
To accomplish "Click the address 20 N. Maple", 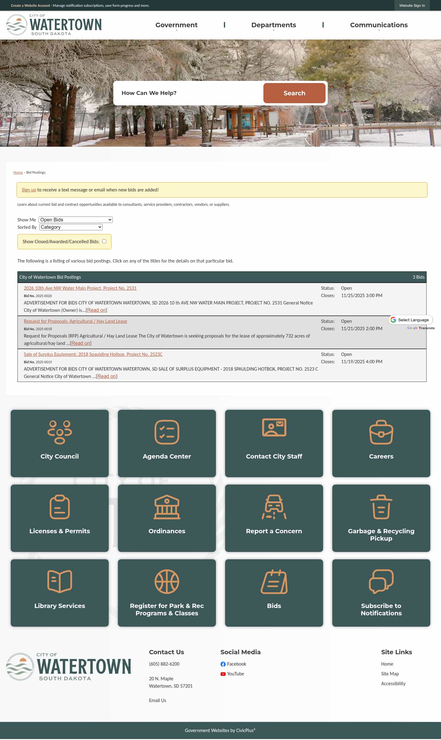I will pos(161,679).
